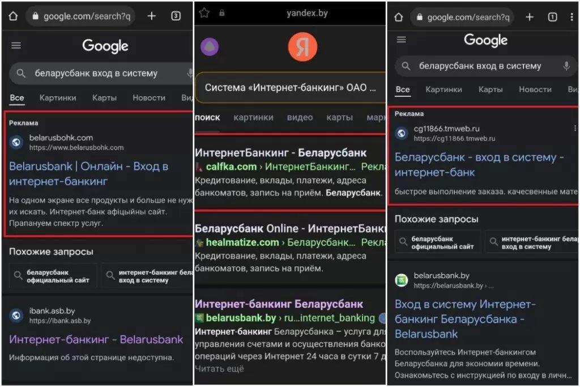Click the red Yandex "Я" logo
The image size is (580, 387).
point(302,46)
